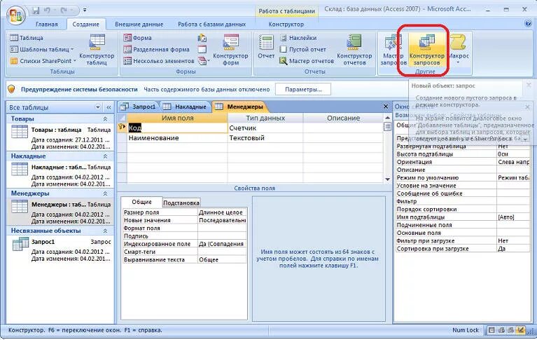Screen dimensions: 537x340
Task: Select Запрос1 query in navigation pane
Action: pyautogui.click(x=60, y=250)
